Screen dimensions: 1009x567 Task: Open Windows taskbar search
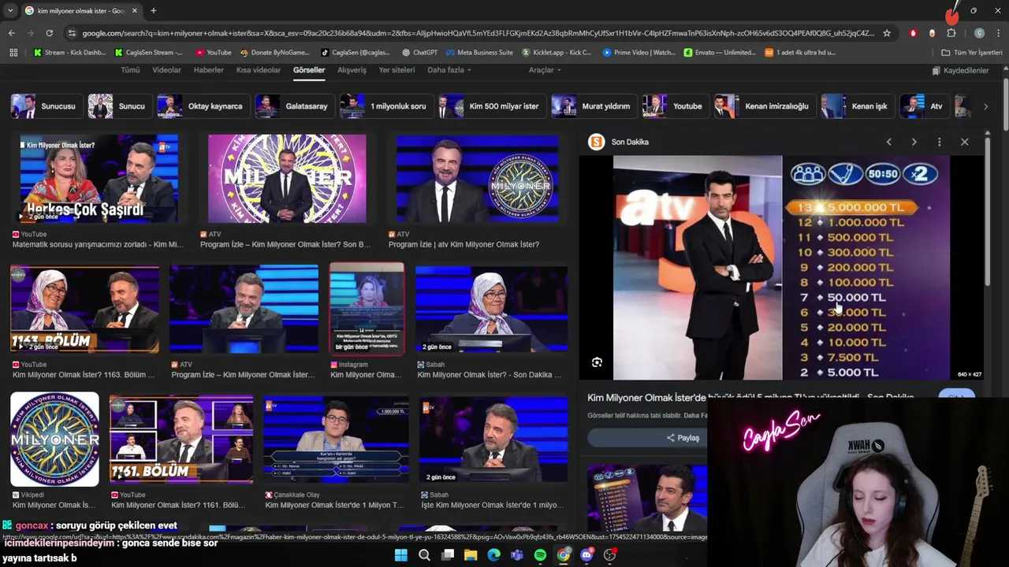(x=424, y=555)
